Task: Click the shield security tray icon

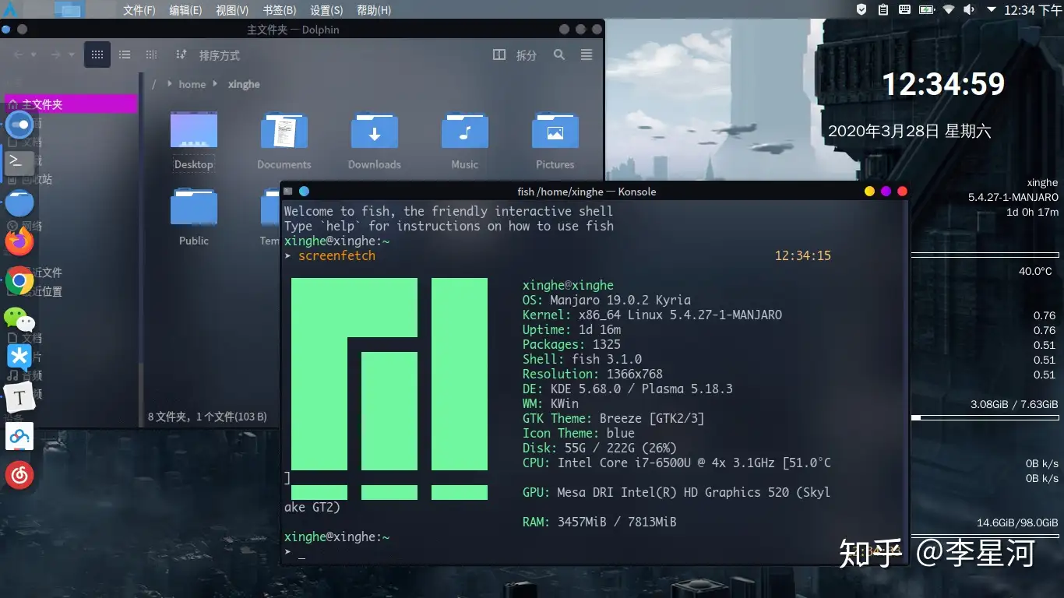Action: (861, 10)
